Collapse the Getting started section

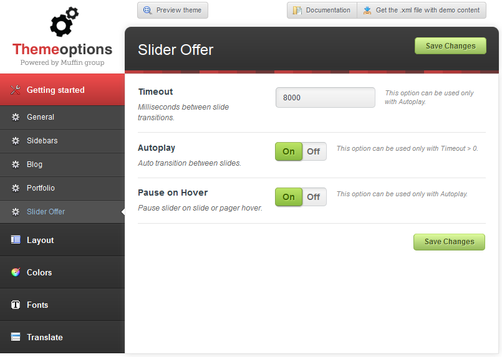[x=56, y=90]
